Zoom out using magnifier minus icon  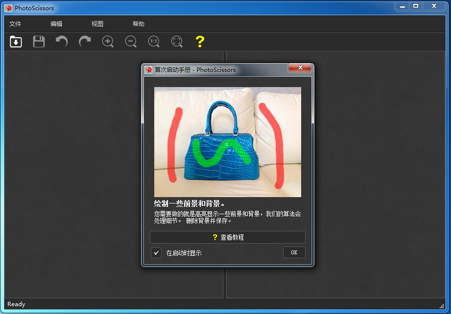[x=131, y=42]
